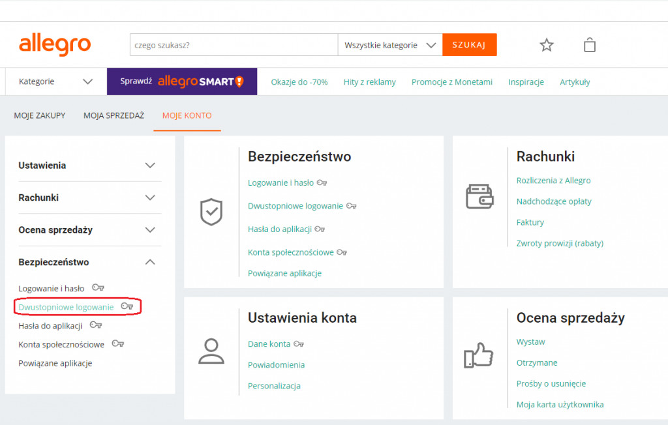Open Hity z reklamy menu link
The width and height of the screenshot is (668, 425).
pos(370,81)
